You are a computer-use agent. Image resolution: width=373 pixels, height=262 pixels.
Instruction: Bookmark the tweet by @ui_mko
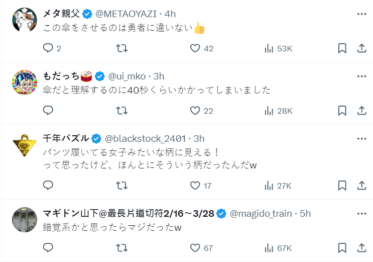pyautogui.click(x=342, y=111)
